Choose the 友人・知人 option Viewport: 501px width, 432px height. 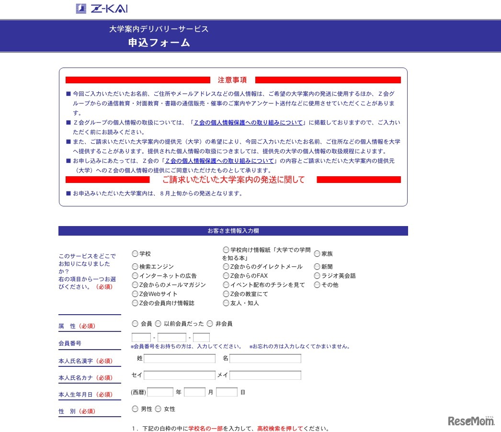226,303
